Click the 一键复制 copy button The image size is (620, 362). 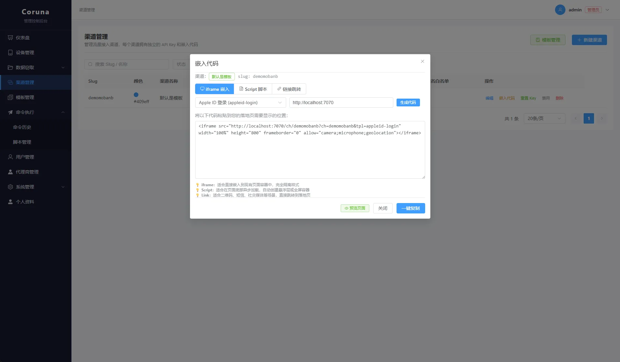(411, 208)
